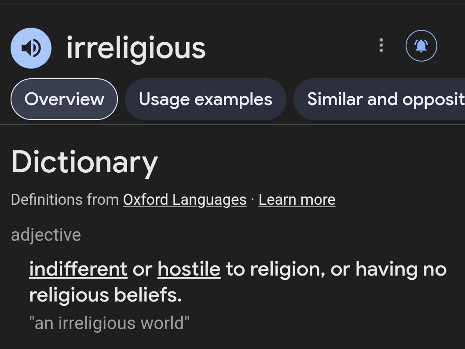The image size is (465, 349).
Task: Play the pronunciation audio for irreligious
Action: pyautogui.click(x=31, y=48)
